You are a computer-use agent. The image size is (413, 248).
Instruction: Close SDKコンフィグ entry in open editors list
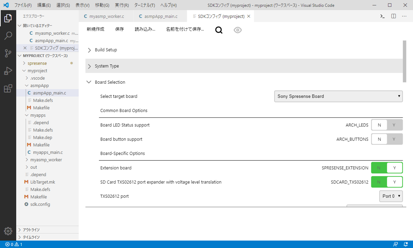pos(25,48)
